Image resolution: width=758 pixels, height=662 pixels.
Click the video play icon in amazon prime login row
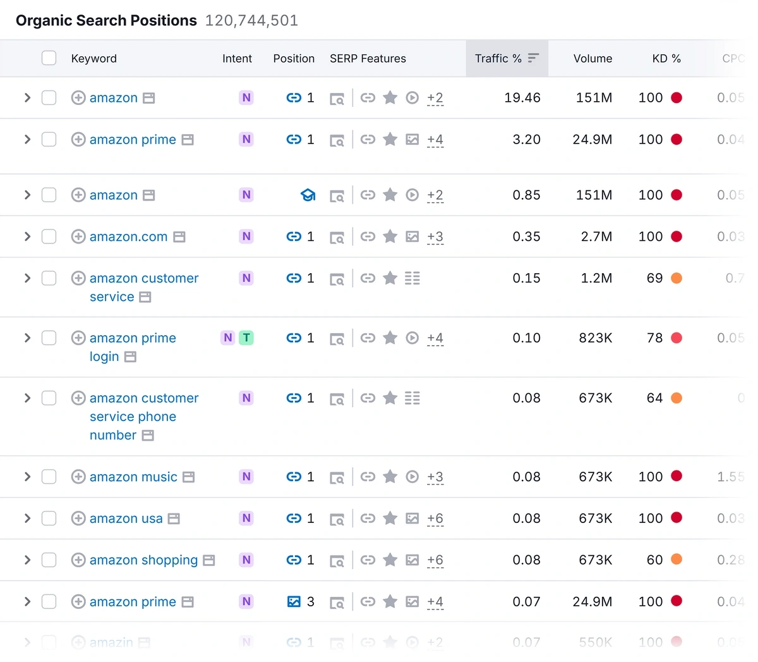[x=412, y=338]
